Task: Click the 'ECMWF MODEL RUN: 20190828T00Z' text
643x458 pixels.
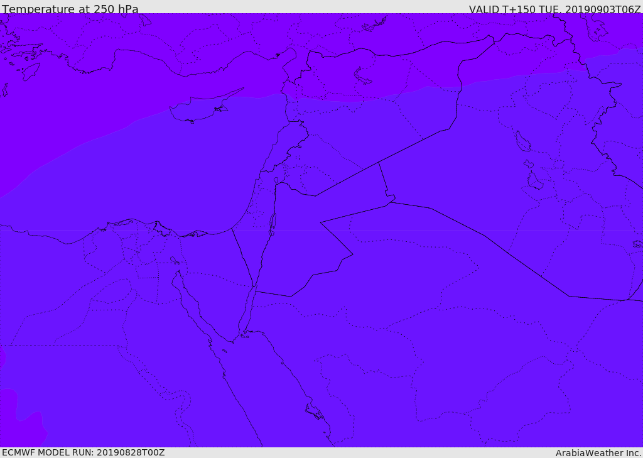Action: (84, 452)
